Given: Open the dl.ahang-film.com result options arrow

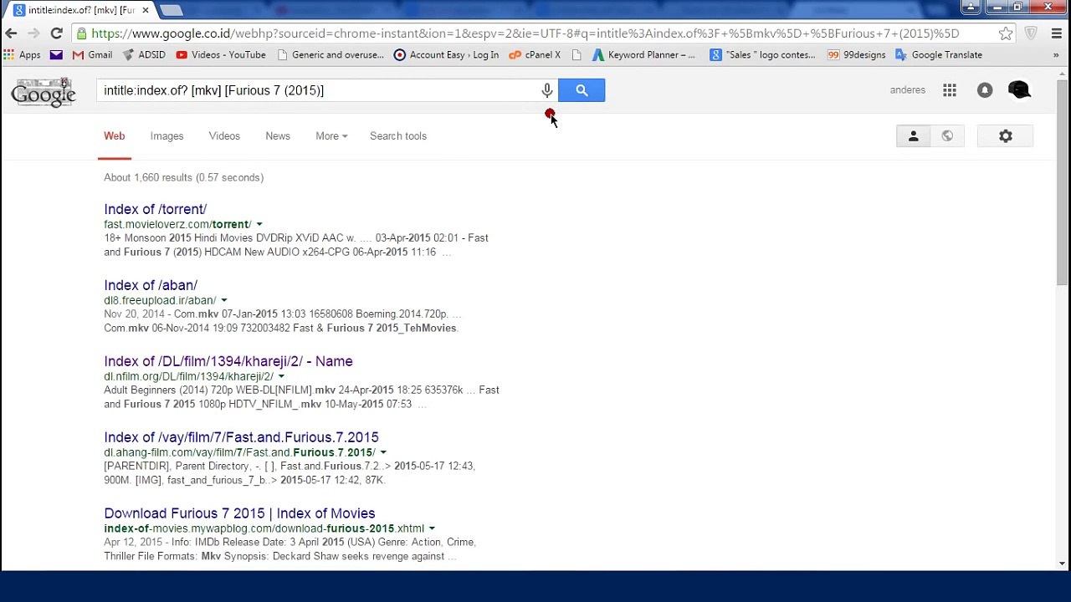Looking at the screenshot, I should click(383, 453).
